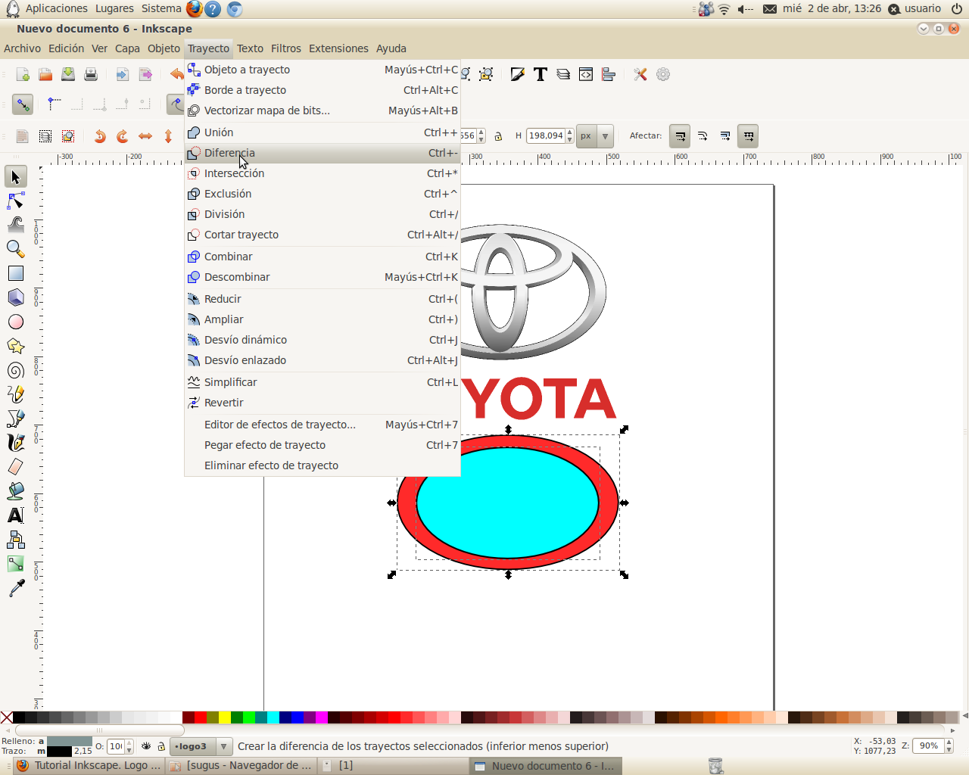Open the fill and stroke dialog icon

pos(518,74)
